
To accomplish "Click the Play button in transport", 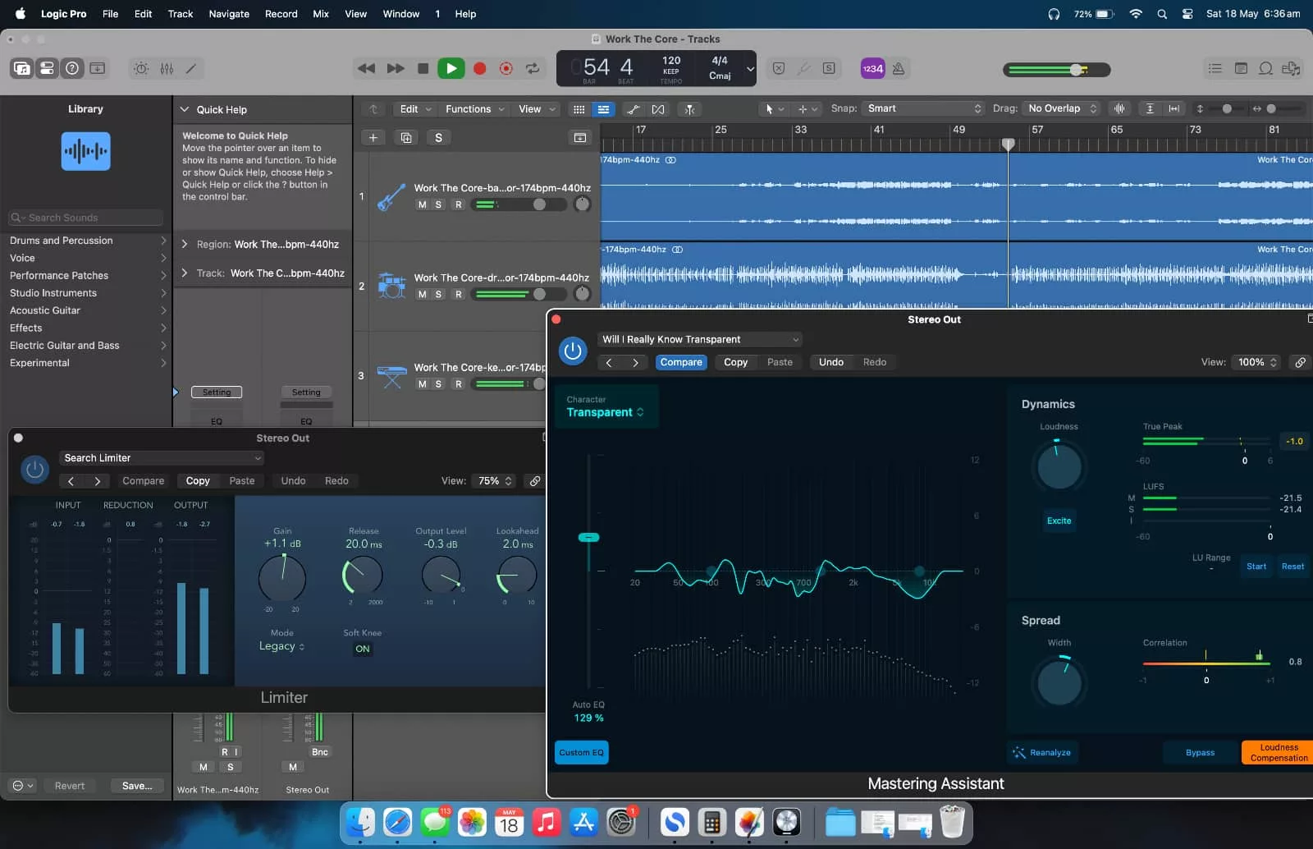I will click(451, 69).
